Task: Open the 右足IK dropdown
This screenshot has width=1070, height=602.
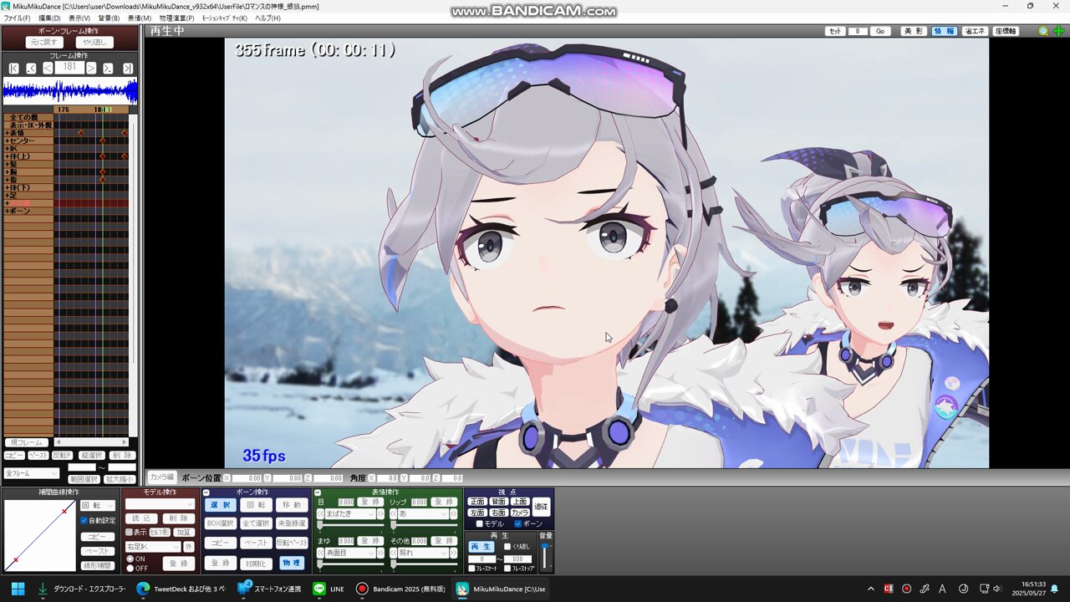Action: (x=153, y=547)
